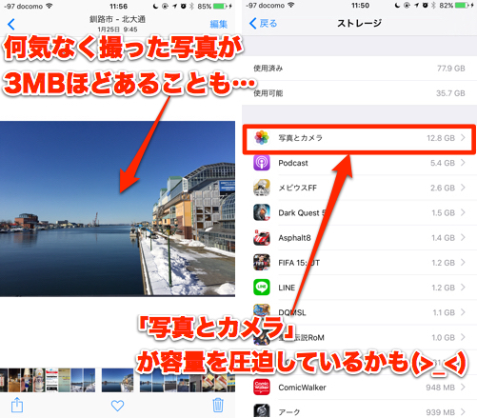The height and width of the screenshot is (418, 477).
Task: Tap the 11:56 clock in status bar
Action: click(x=118, y=6)
